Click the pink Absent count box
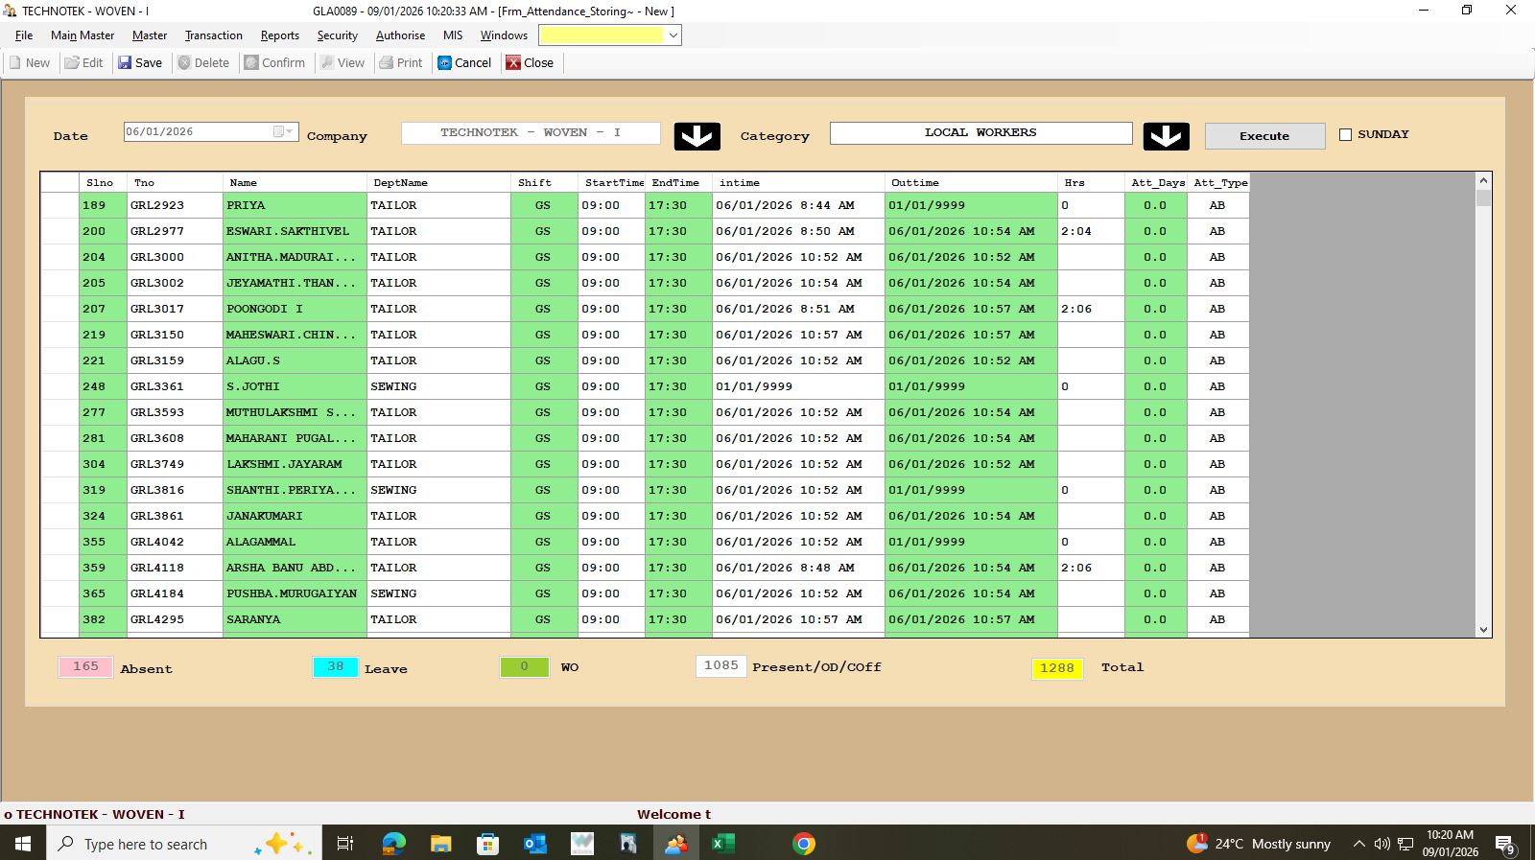Screen dimensions: 1535x860 [85, 666]
